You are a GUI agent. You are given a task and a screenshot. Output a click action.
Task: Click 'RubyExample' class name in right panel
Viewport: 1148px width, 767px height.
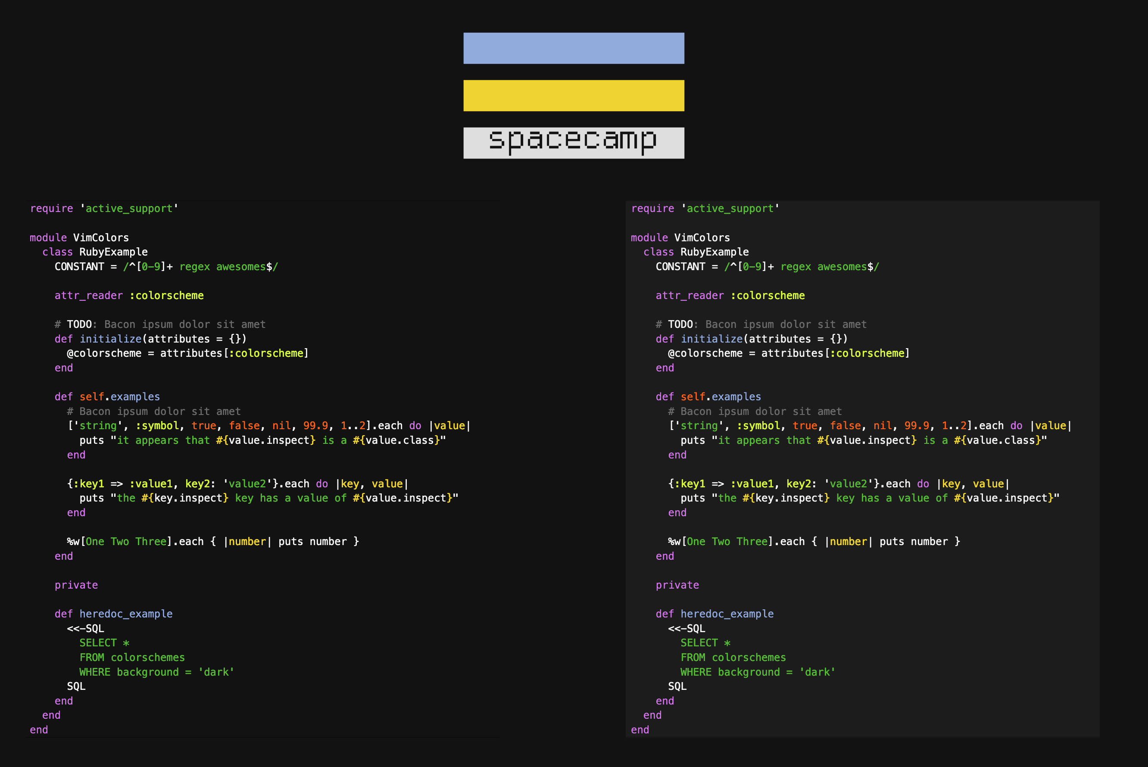[x=714, y=252]
